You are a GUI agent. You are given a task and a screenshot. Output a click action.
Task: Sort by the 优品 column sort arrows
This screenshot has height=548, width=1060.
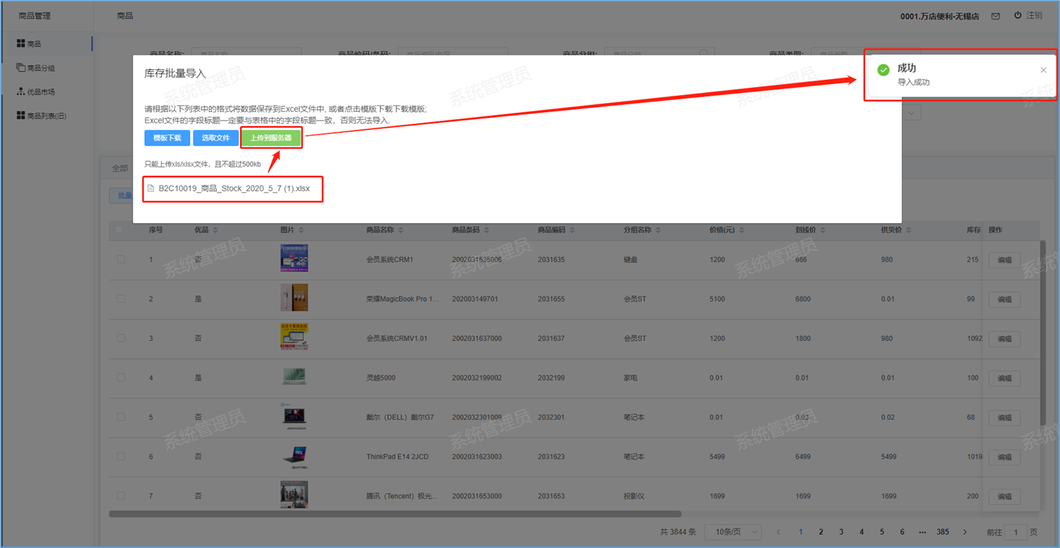215,230
